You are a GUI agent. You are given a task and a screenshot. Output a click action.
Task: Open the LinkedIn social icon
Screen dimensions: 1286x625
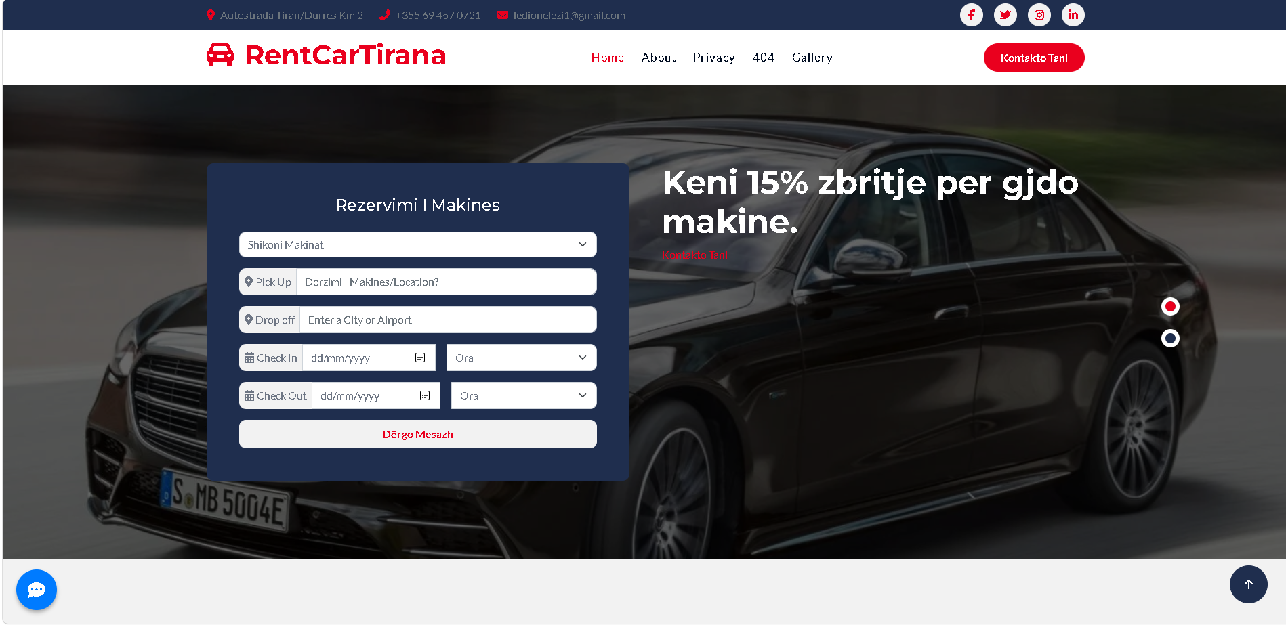tap(1073, 15)
